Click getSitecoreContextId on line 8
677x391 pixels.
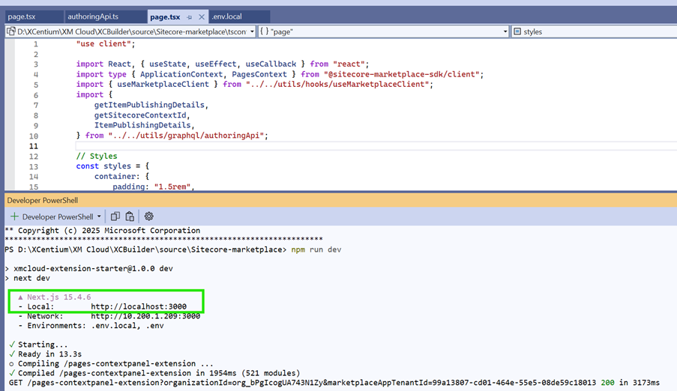(x=140, y=115)
